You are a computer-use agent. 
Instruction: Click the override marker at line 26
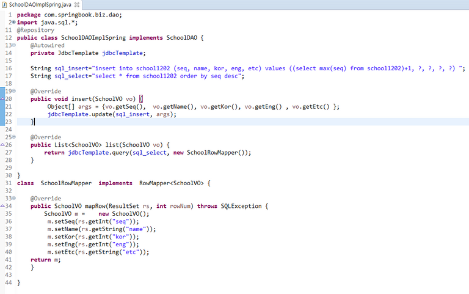point(2,145)
